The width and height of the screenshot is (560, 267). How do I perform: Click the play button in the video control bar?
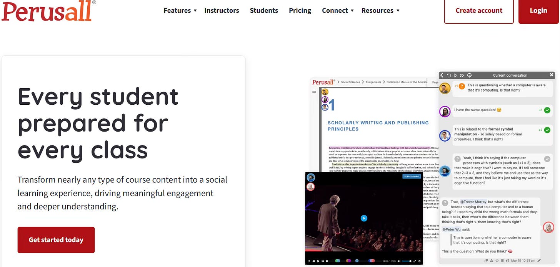point(318,261)
